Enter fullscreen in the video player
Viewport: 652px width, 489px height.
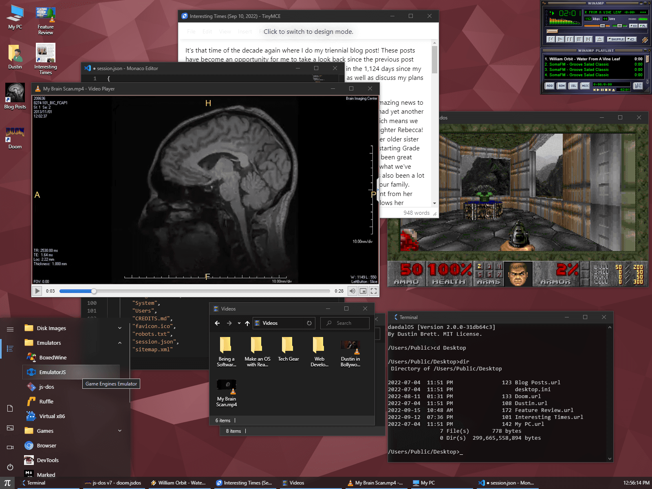tap(373, 291)
